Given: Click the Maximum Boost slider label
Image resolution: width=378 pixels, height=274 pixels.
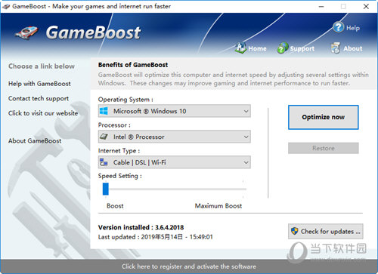Looking at the screenshot, I should pos(218,206).
